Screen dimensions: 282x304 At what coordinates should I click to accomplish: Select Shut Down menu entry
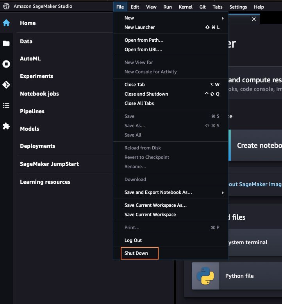(171, 253)
